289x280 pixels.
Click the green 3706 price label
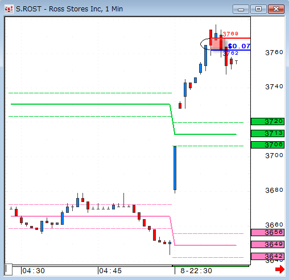[x=267, y=145]
